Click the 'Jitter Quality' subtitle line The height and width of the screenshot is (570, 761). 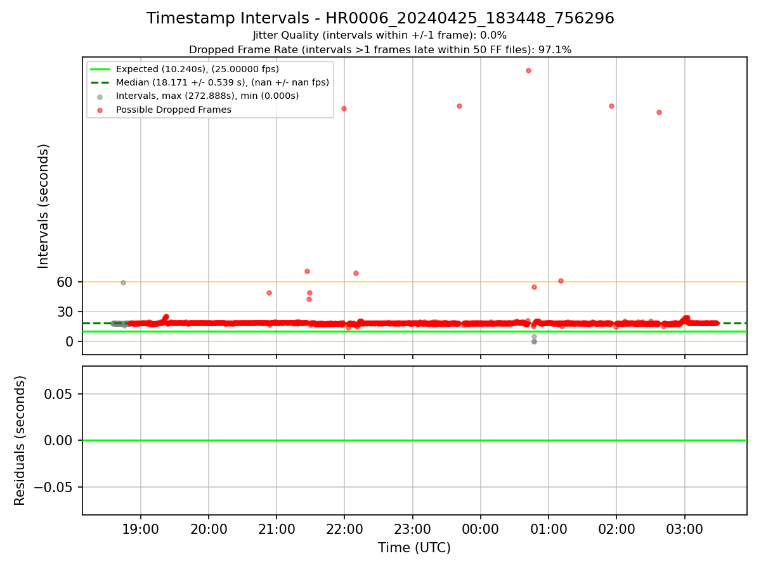point(380,35)
